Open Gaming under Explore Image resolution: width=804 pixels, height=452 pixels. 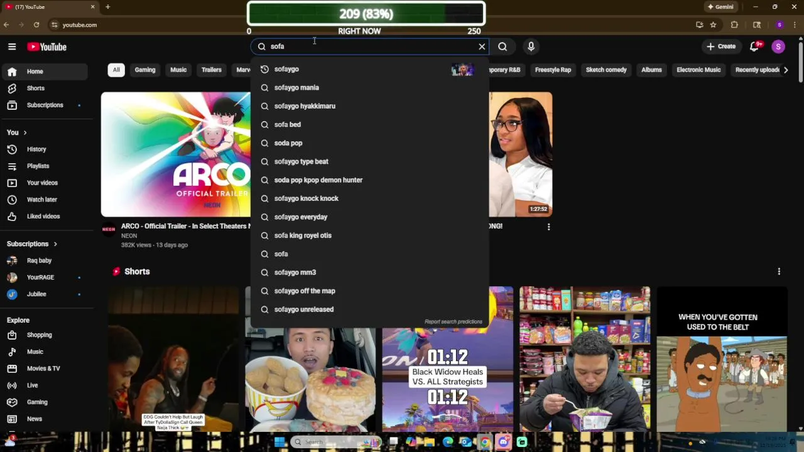44,402
